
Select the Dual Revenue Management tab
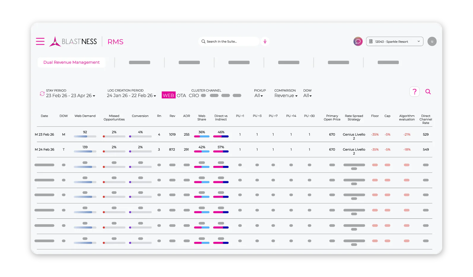click(x=72, y=62)
